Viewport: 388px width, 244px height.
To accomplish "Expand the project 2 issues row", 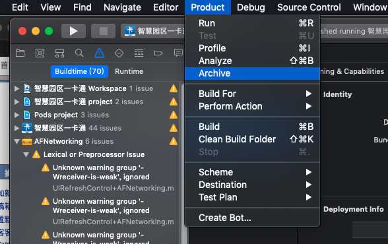I will 16,102.
